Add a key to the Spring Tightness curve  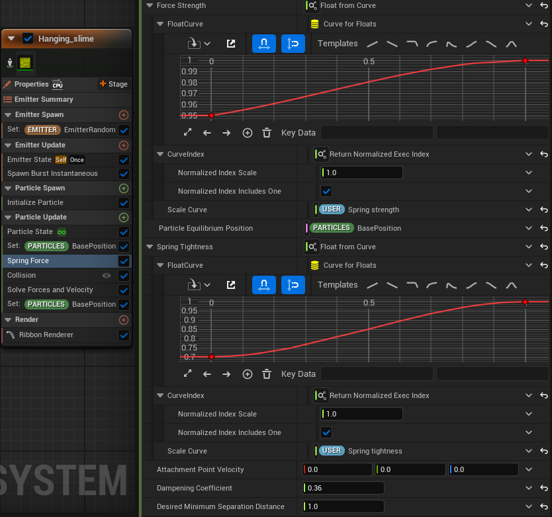point(248,374)
